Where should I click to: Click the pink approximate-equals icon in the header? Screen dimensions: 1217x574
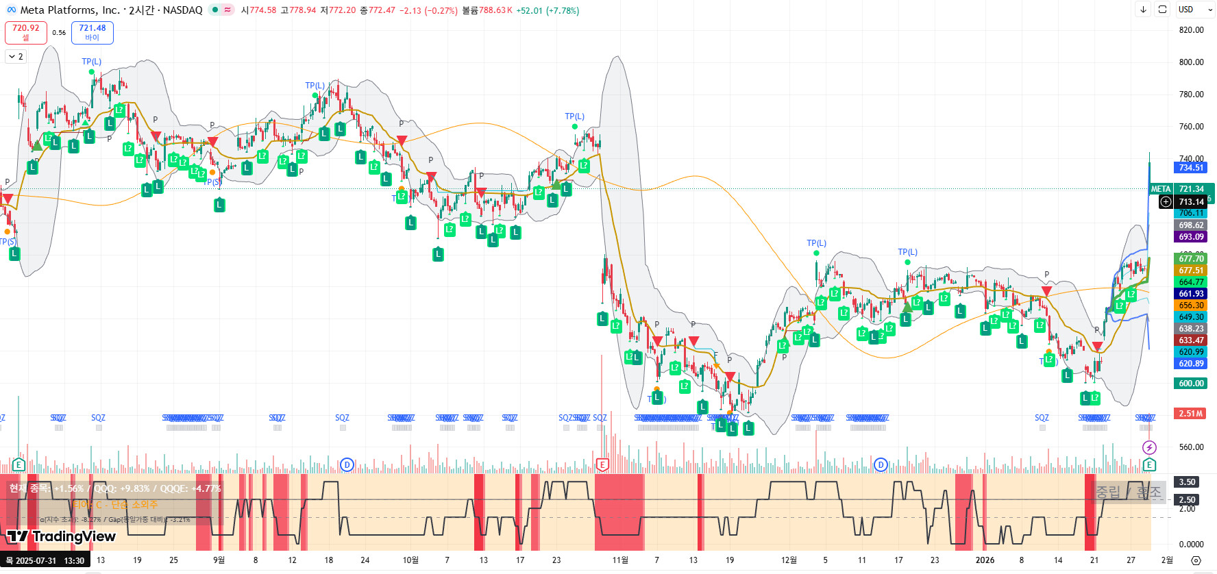coord(228,10)
